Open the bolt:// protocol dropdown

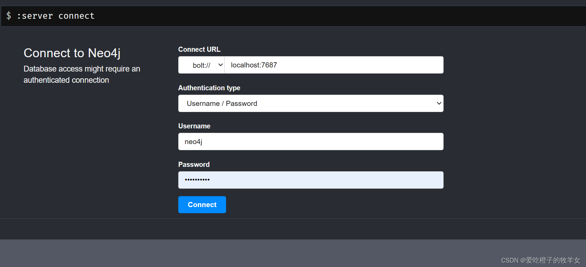[201, 65]
